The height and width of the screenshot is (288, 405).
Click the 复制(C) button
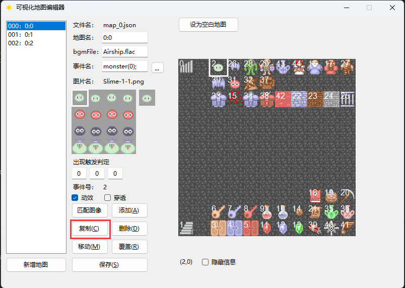90,229
